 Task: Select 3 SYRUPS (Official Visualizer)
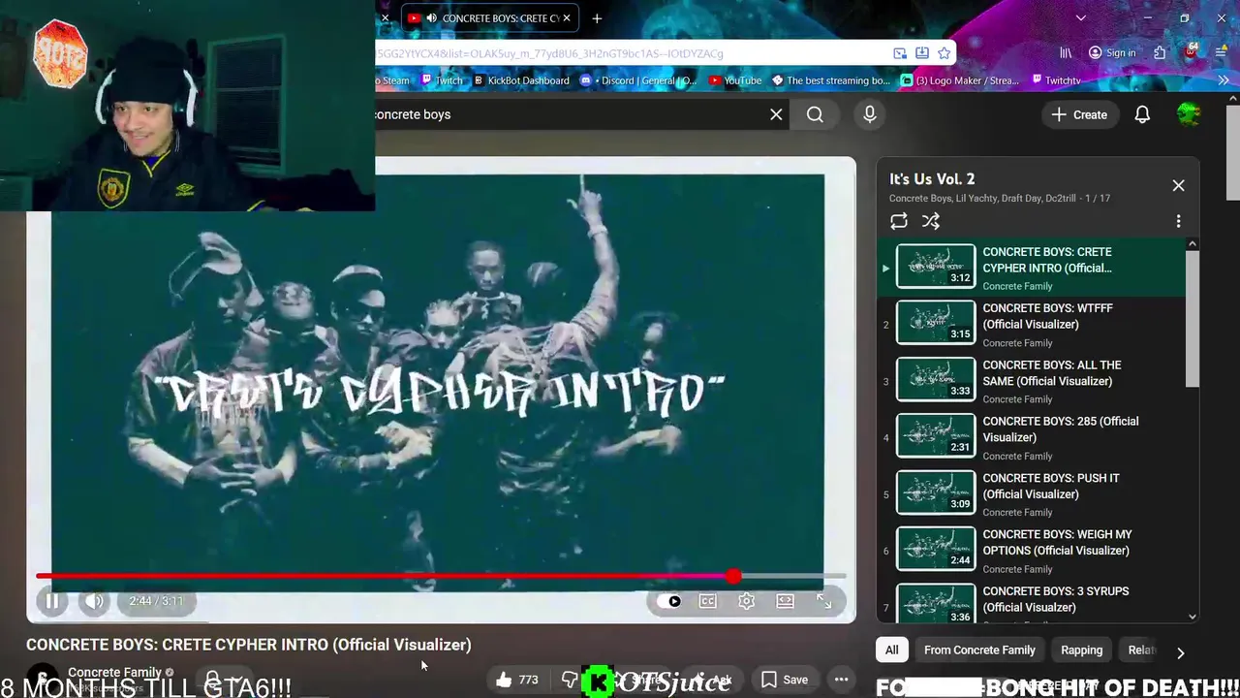click(1031, 602)
